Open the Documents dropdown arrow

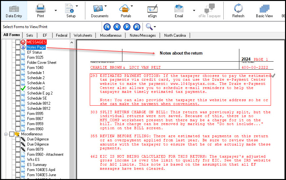pos(105,6)
